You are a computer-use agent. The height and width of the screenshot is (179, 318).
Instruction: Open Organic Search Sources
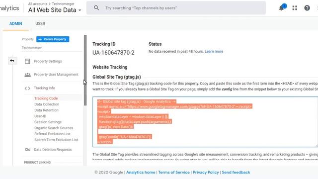pyautogui.click(x=54, y=128)
